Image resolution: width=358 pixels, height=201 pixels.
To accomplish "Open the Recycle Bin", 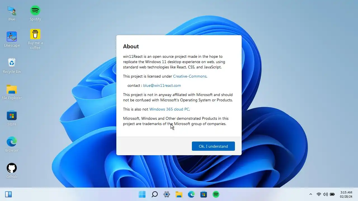I will [12, 66].
